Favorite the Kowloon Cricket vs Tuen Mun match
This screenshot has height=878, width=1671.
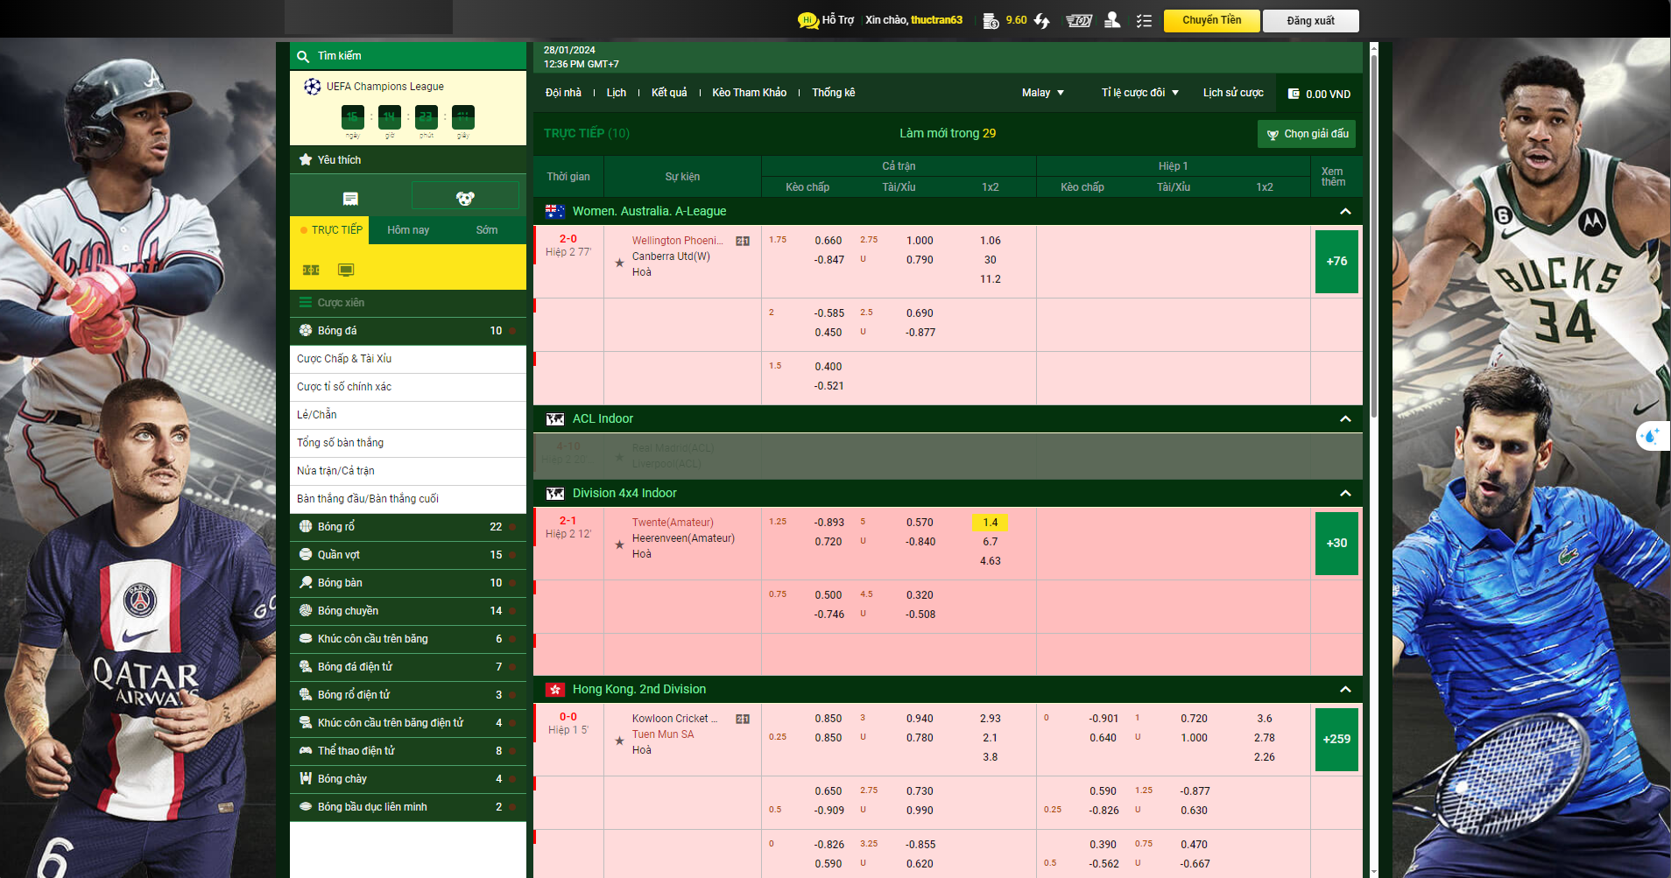click(619, 741)
